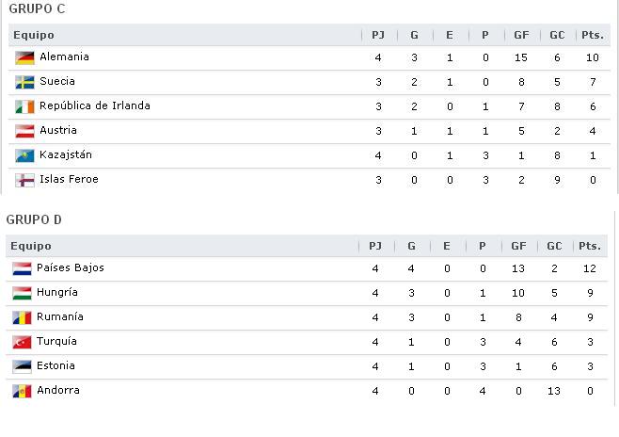619x437 pixels.
Task: Click the Austria flag icon
Action: (24, 131)
